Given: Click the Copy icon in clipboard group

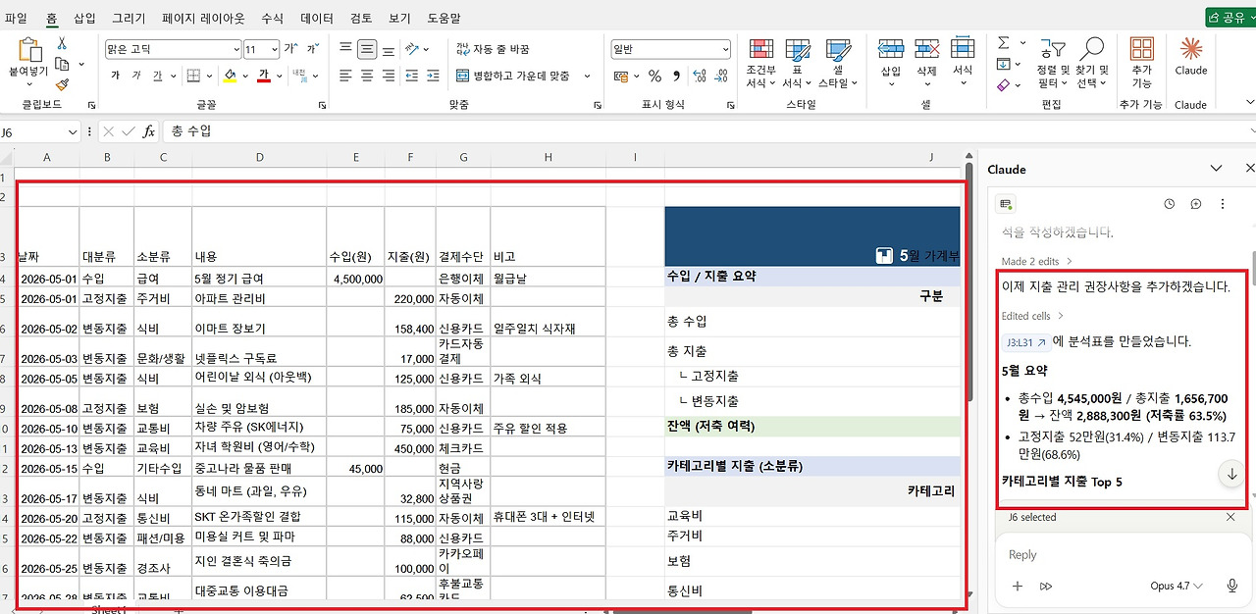Looking at the screenshot, I should click(62, 64).
